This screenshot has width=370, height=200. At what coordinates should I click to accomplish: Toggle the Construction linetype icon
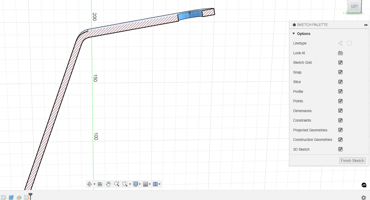340,43
